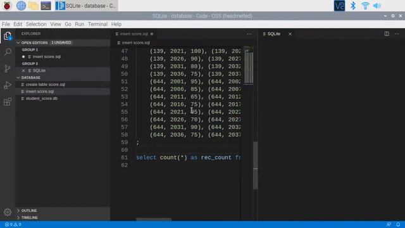Click line 47 starting with (139, 2021, 100)
Viewport: 405px width, 228px height.
coord(195,51)
